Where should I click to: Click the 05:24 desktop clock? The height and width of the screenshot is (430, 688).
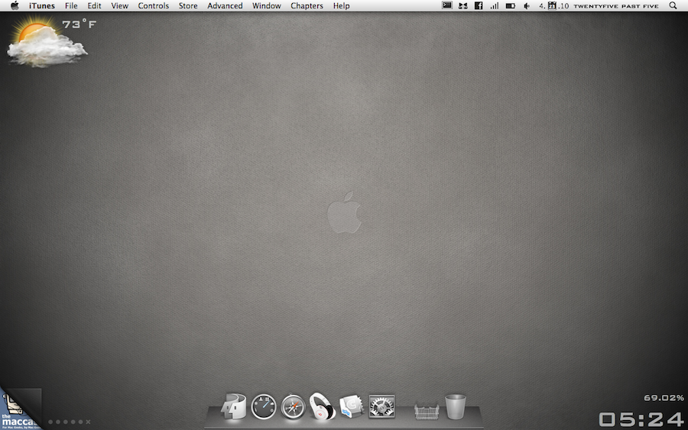641,419
